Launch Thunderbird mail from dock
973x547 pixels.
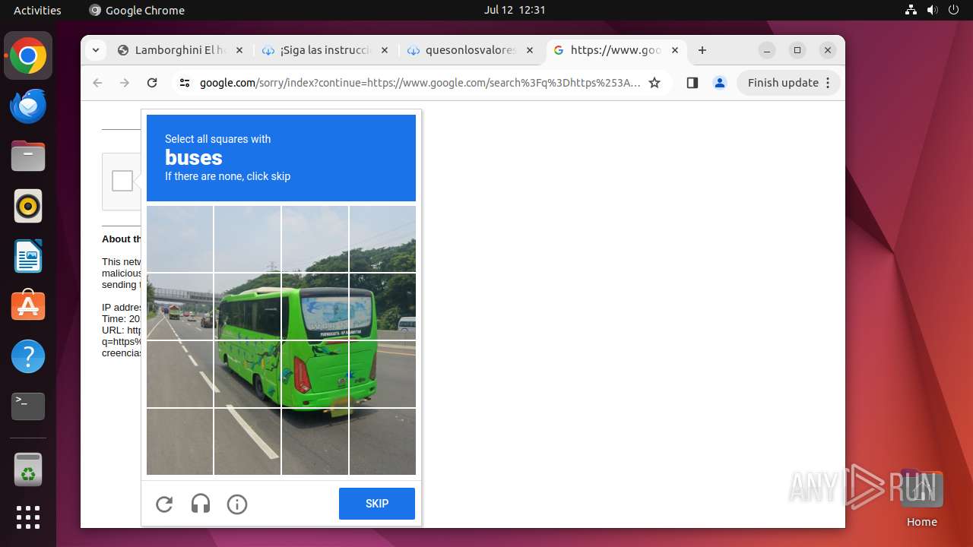click(x=28, y=106)
